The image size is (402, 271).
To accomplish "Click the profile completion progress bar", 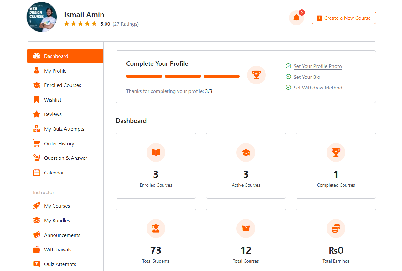I will 183,76.
